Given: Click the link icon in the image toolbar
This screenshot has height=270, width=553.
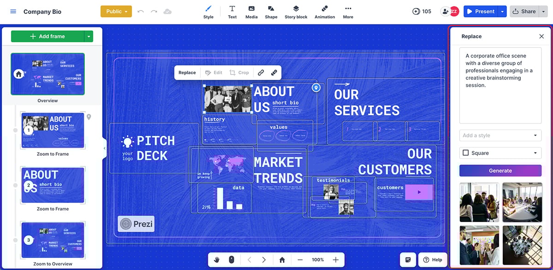Looking at the screenshot, I should tap(261, 72).
